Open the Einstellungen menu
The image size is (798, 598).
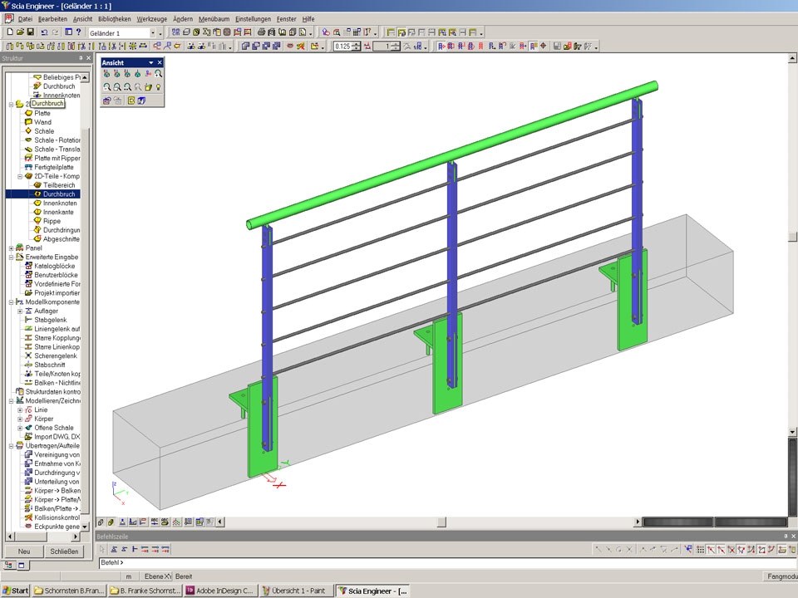coord(253,18)
